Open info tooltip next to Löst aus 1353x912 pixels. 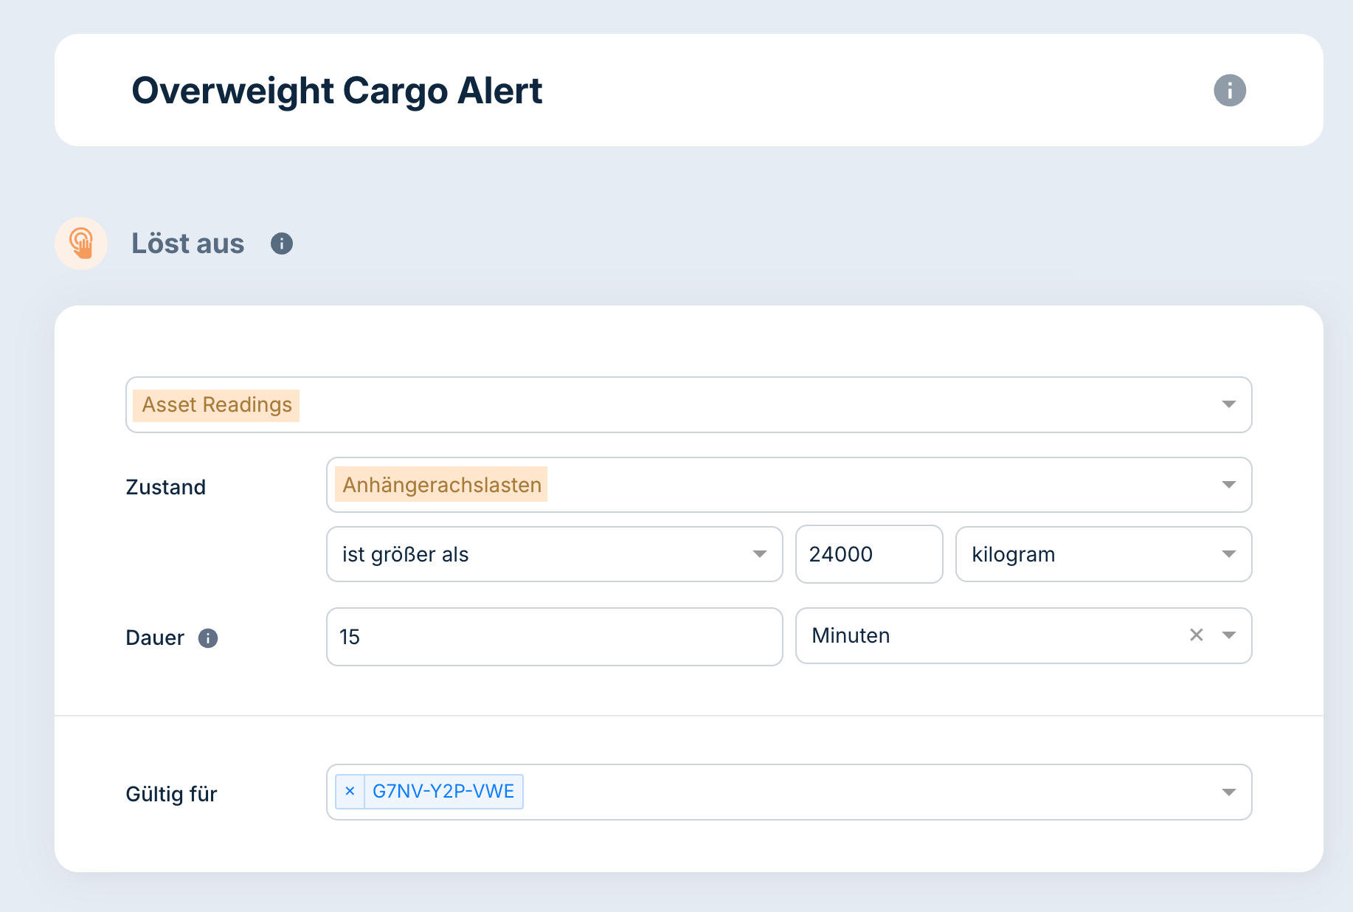point(282,243)
